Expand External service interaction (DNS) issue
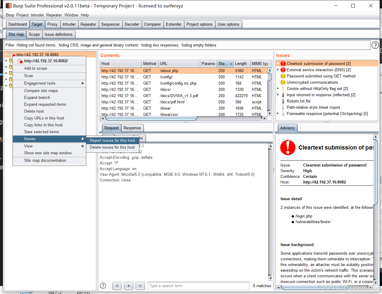Image resolution: width=382 pixels, height=294 pixels. (278, 70)
